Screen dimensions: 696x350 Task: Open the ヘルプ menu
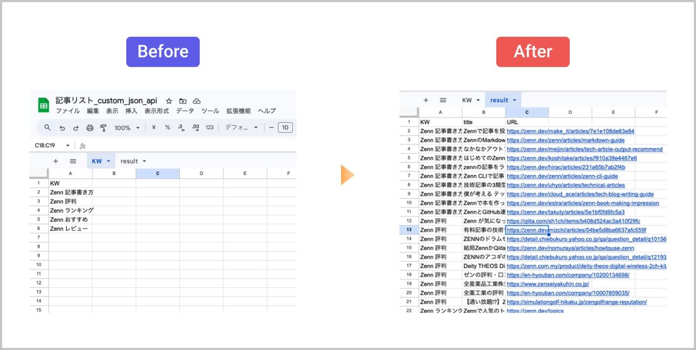point(267,111)
